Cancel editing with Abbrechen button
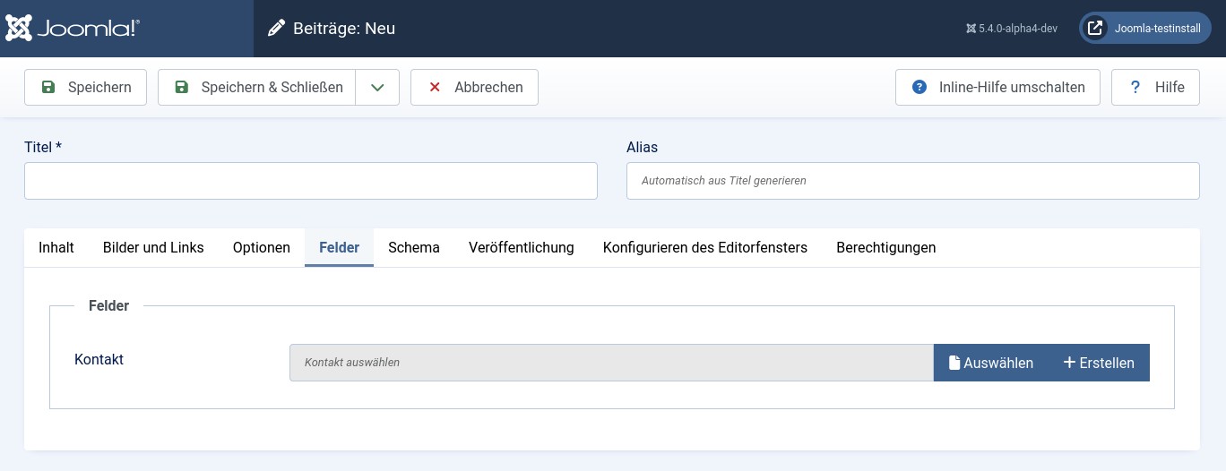 click(x=474, y=88)
